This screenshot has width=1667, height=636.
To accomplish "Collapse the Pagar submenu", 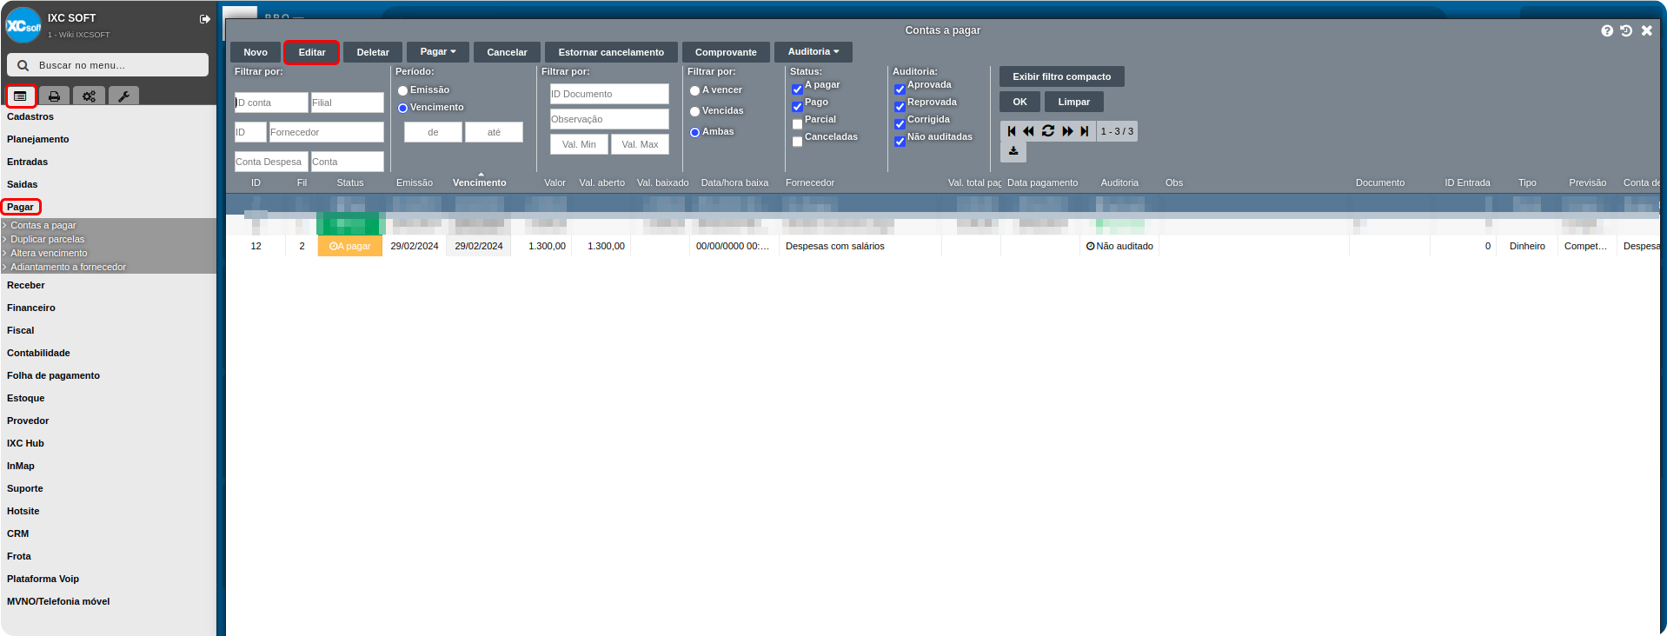I will pos(21,207).
